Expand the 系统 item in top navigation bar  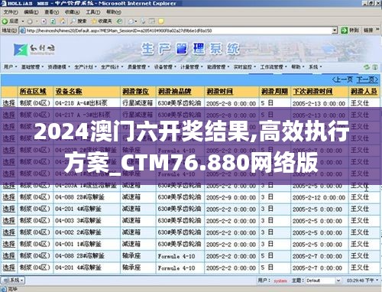click(316, 67)
